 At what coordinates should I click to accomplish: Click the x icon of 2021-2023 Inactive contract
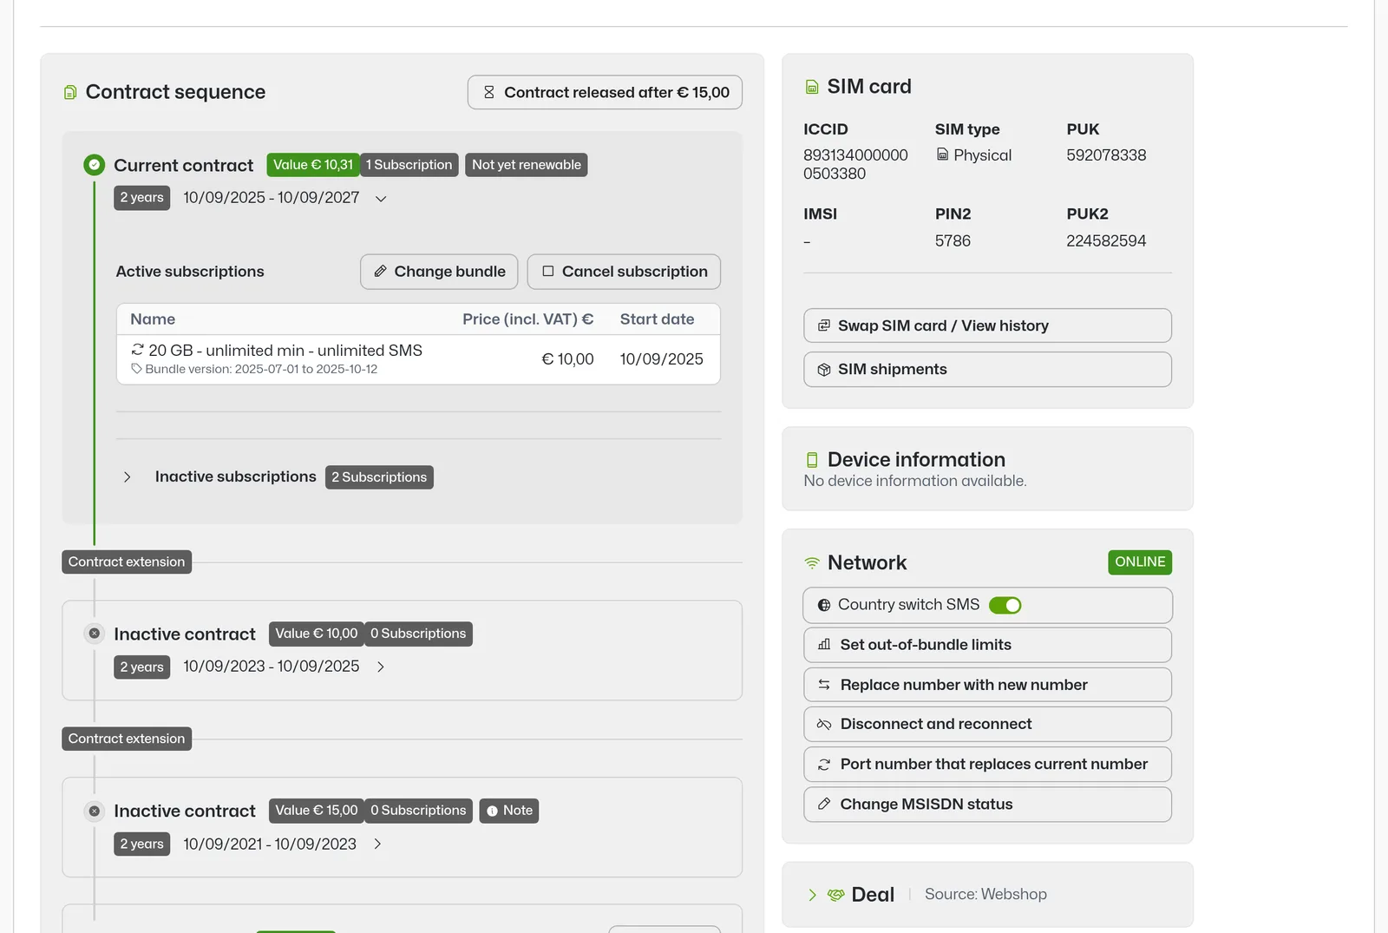pyautogui.click(x=95, y=811)
